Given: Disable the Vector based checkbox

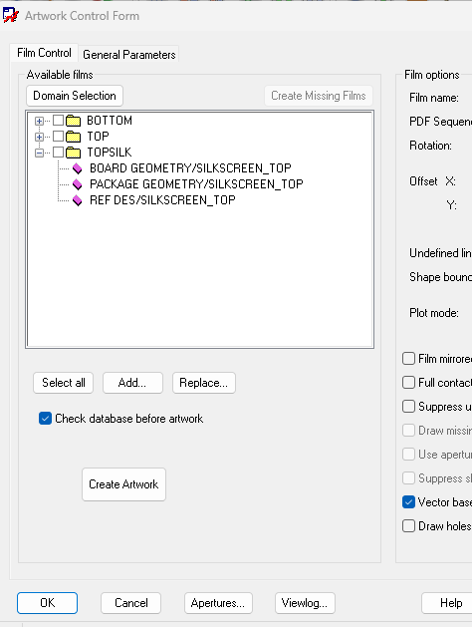Looking at the screenshot, I should tap(408, 501).
